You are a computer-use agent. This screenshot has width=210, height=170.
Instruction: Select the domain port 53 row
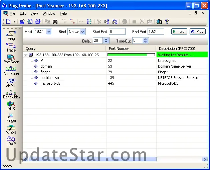point(115,66)
